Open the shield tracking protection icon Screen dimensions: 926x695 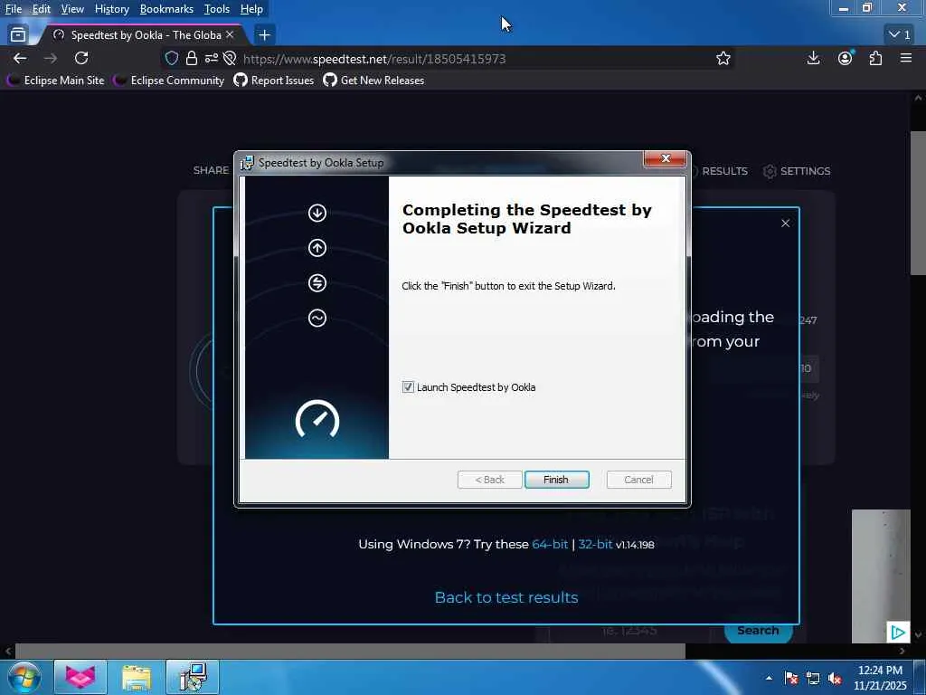point(171,58)
